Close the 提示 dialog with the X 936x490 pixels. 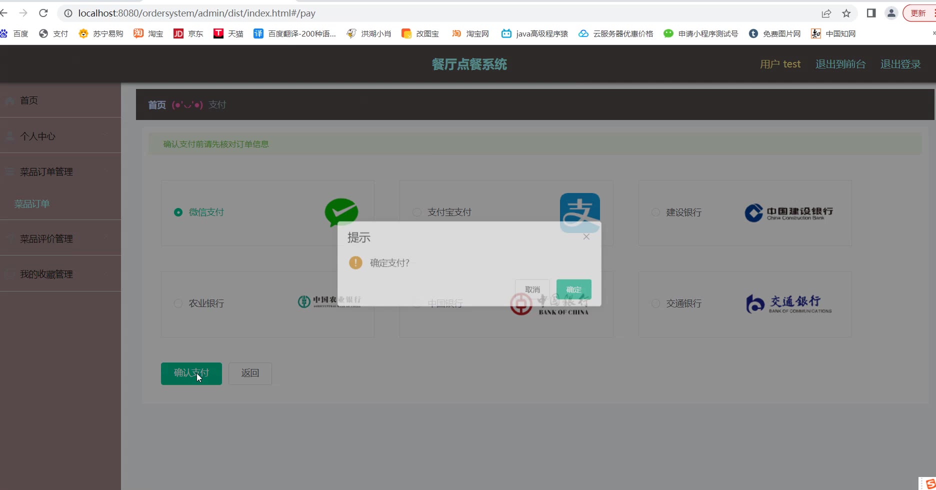pos(586,237)
